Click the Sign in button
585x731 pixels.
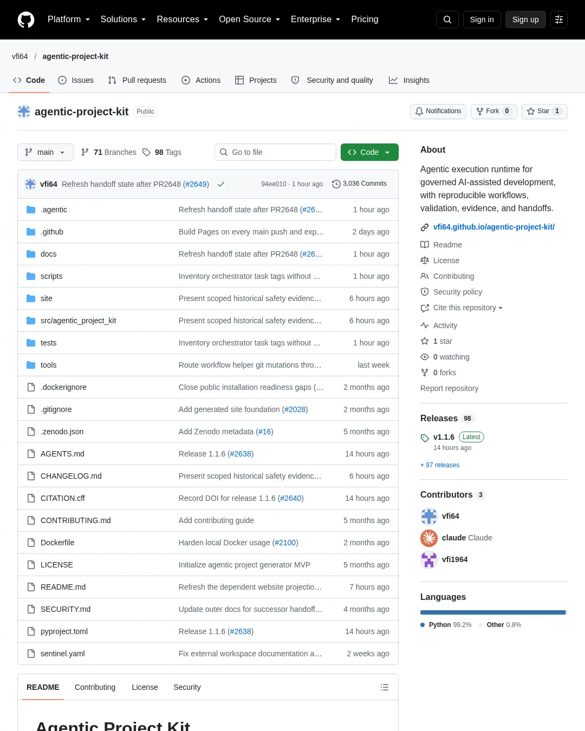(x=482, y=19)
